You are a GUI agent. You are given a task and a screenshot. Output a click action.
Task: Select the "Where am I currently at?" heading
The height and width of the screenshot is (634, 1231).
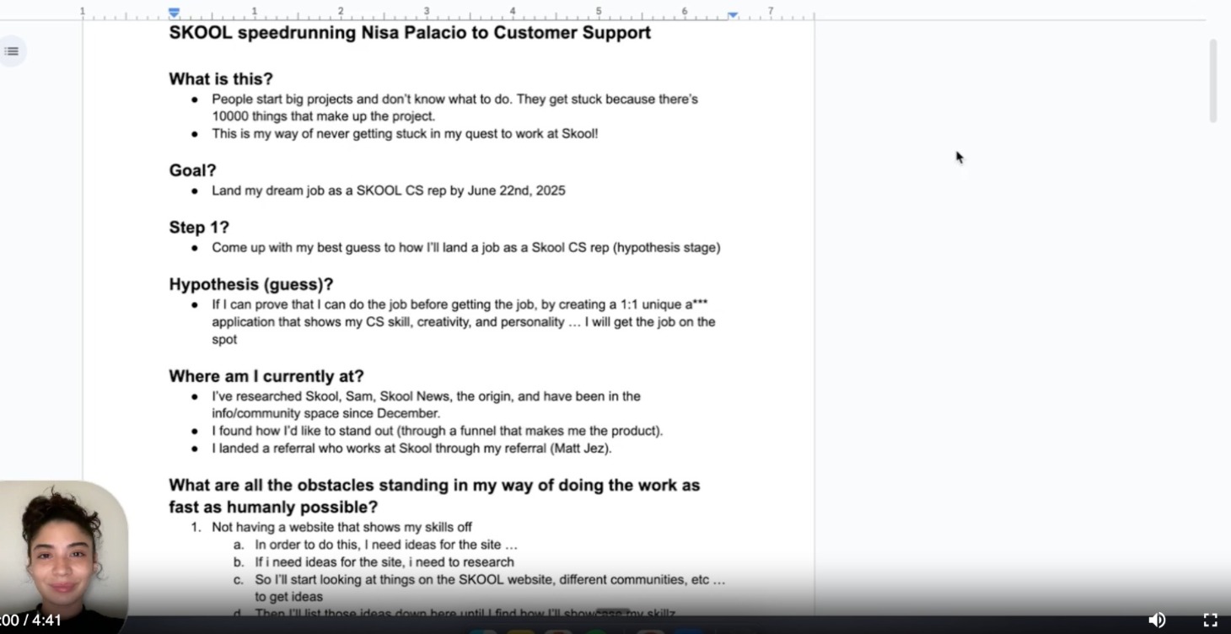pos(266,377)
